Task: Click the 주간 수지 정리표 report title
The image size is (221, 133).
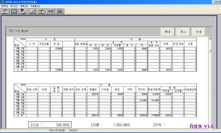Action: point(18,31)
